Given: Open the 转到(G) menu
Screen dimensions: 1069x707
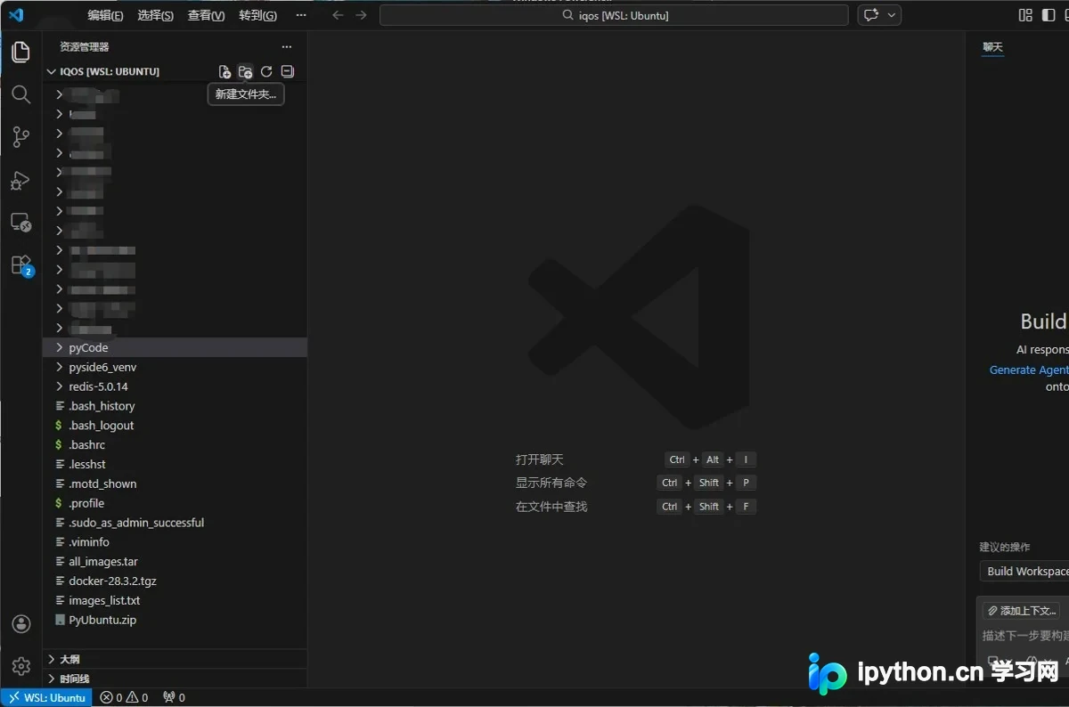Looking at the screenshot, I should [258, 15].
